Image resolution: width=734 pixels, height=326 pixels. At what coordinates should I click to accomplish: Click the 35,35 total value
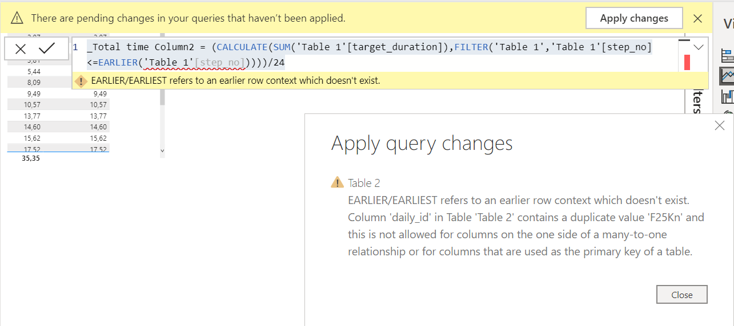coord(30,158)
